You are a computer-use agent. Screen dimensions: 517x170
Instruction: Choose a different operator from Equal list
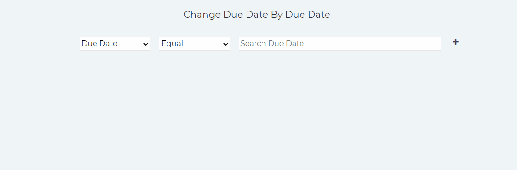pyautogui.click(x=195, y=44)
